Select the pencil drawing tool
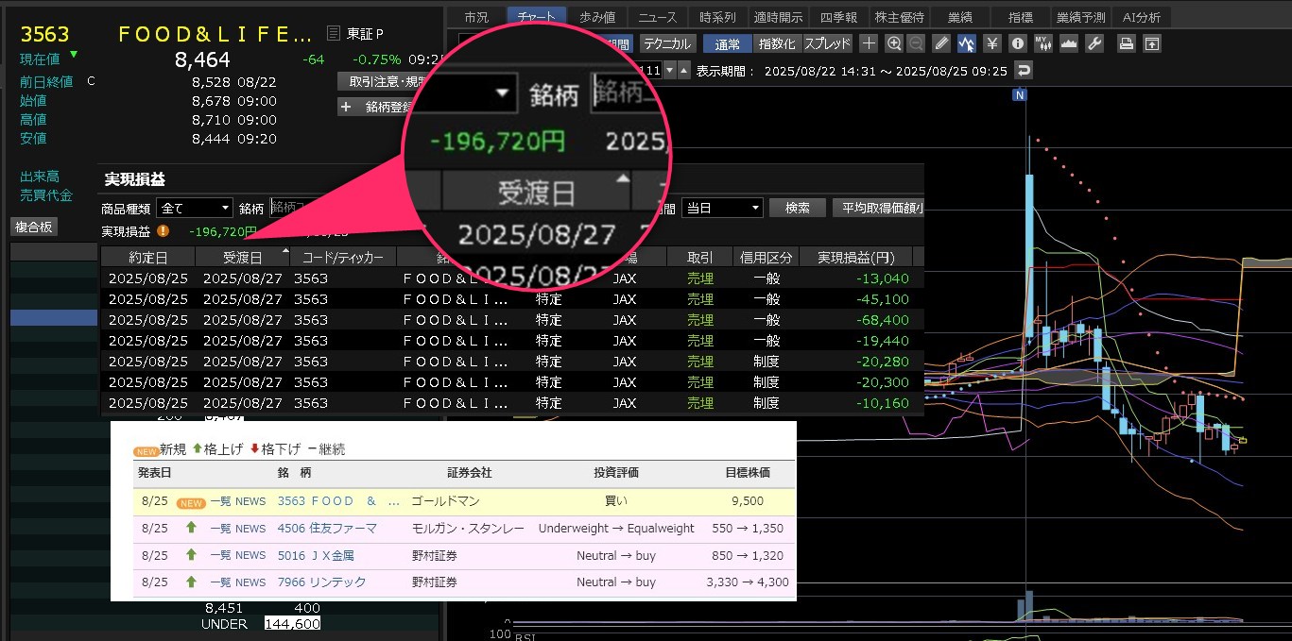 point(941,43)
